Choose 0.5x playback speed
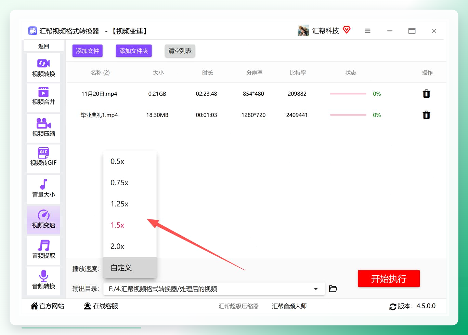 (x=130, y=161)
